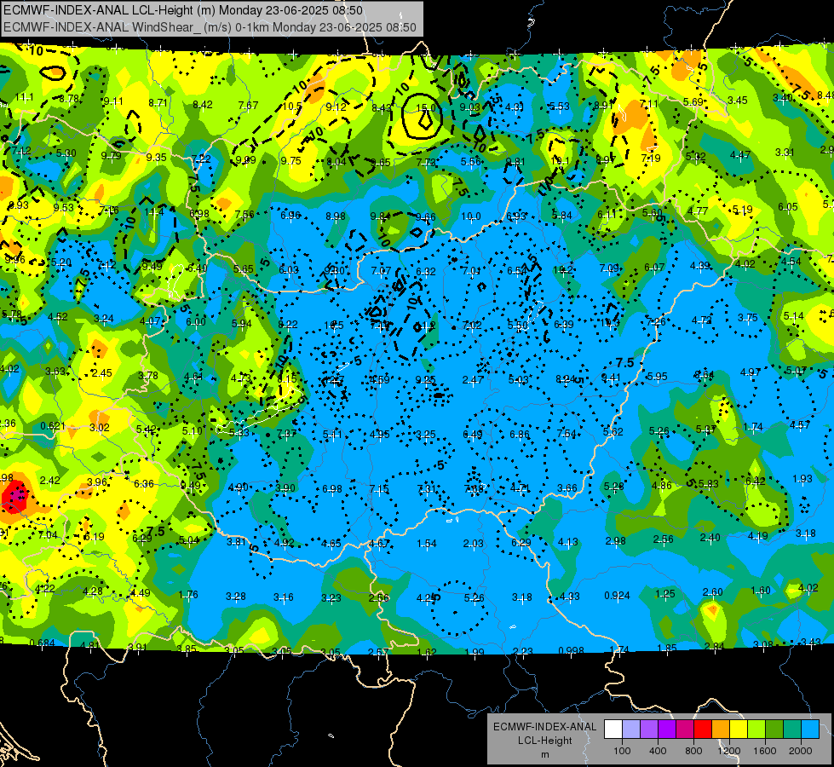Click the 10.5 map value

[291, 107]
